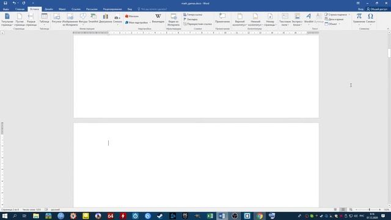The width and height of the screenshot is (391, 220).
Task: Click the vertical scrollbar thumb
Action: (389, 53)
